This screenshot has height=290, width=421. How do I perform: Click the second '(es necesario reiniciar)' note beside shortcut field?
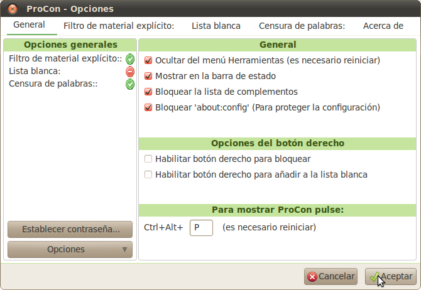click(269, 227)
